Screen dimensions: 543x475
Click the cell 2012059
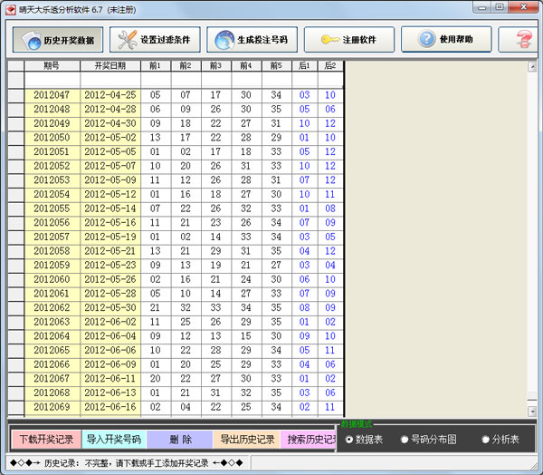coord(52,265)
